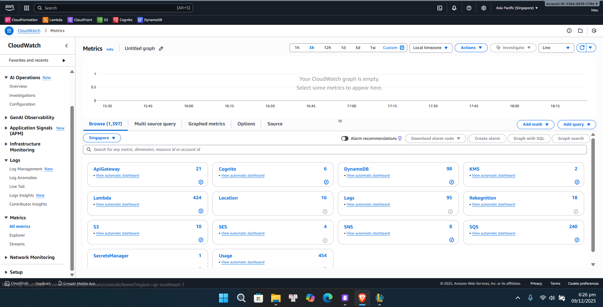Open Microsoft Edge from the taskbar
Screen dimensions: 603x307
tap(327, 298)
